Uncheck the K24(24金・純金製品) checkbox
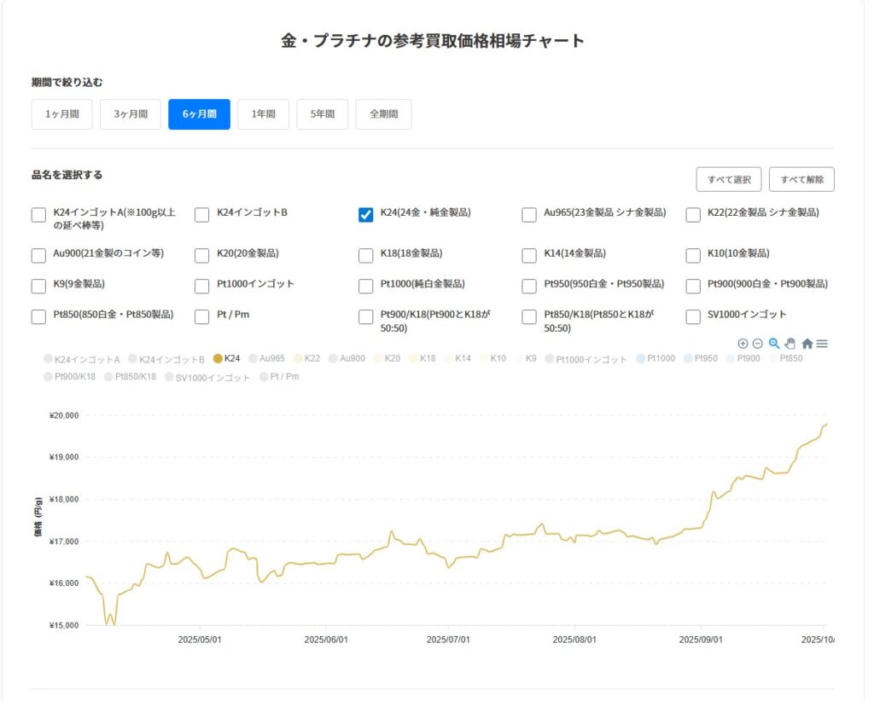Screen dimensions: 874x701 pos(366,215)
